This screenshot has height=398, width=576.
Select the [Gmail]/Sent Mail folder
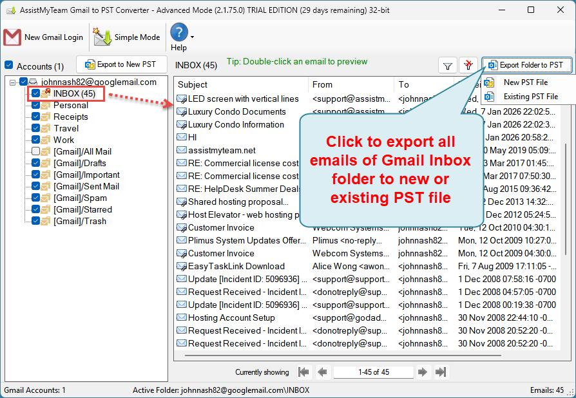click(86, 187)
